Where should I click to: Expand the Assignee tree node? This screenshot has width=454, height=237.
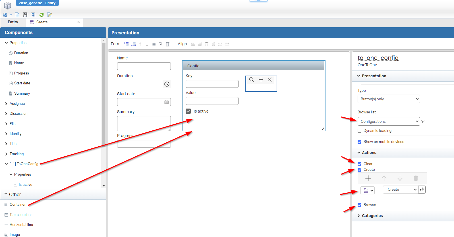[6, 104]
